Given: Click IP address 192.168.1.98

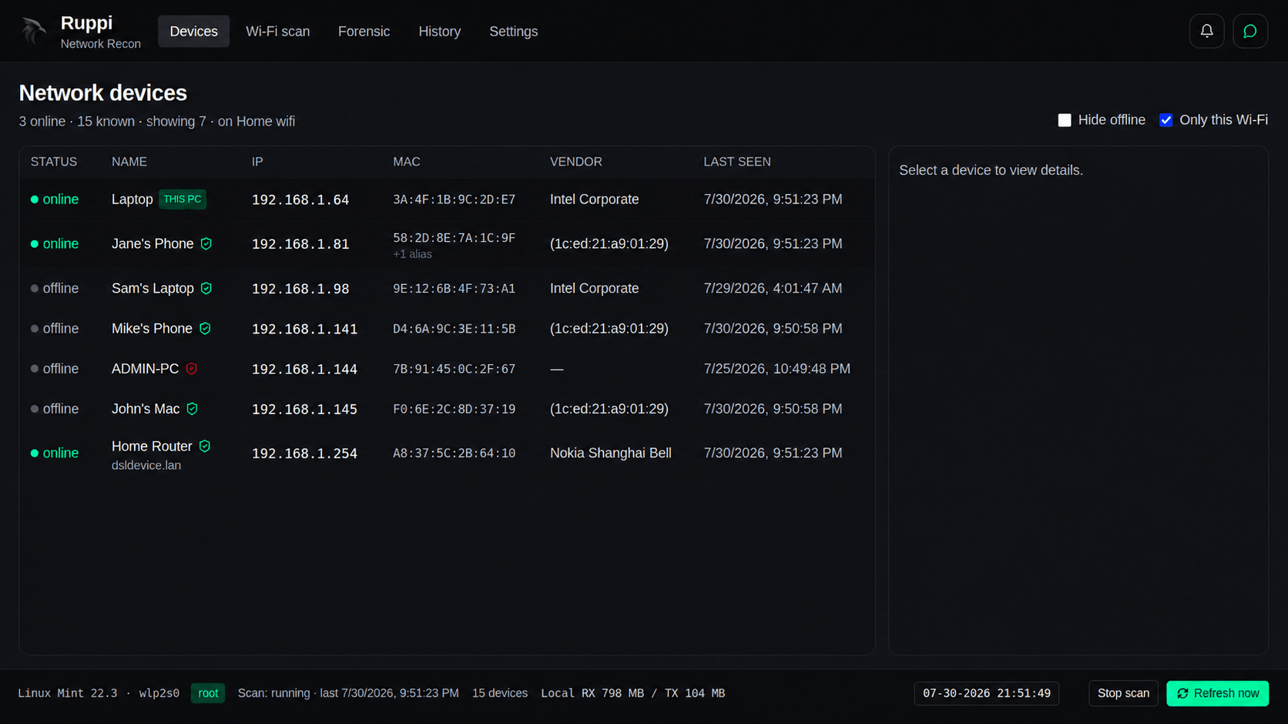Looking at the screenshot, I should click(300, 289).
